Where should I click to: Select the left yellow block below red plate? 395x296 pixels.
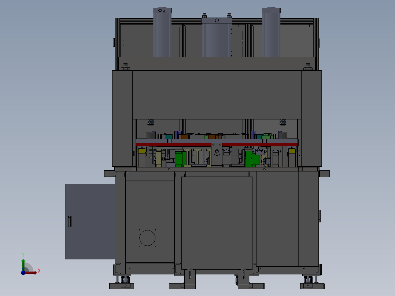(x=141, y=151)
